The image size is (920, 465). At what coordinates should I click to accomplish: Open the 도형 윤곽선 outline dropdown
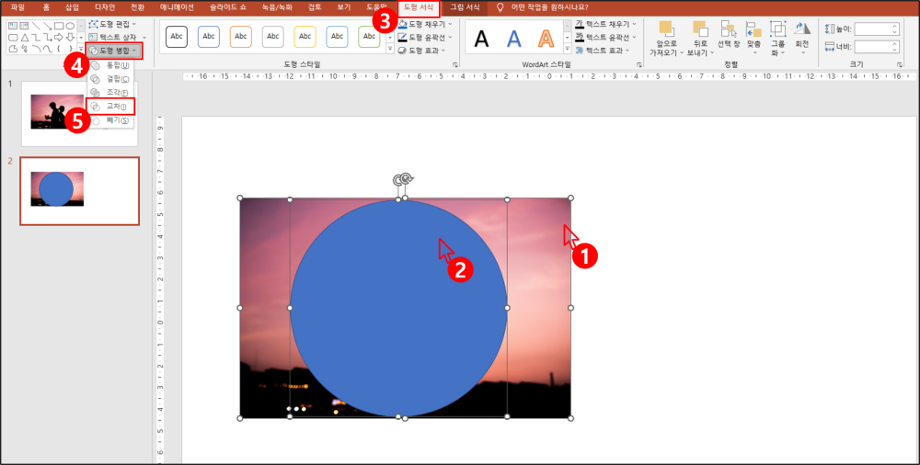click(424, 38)
